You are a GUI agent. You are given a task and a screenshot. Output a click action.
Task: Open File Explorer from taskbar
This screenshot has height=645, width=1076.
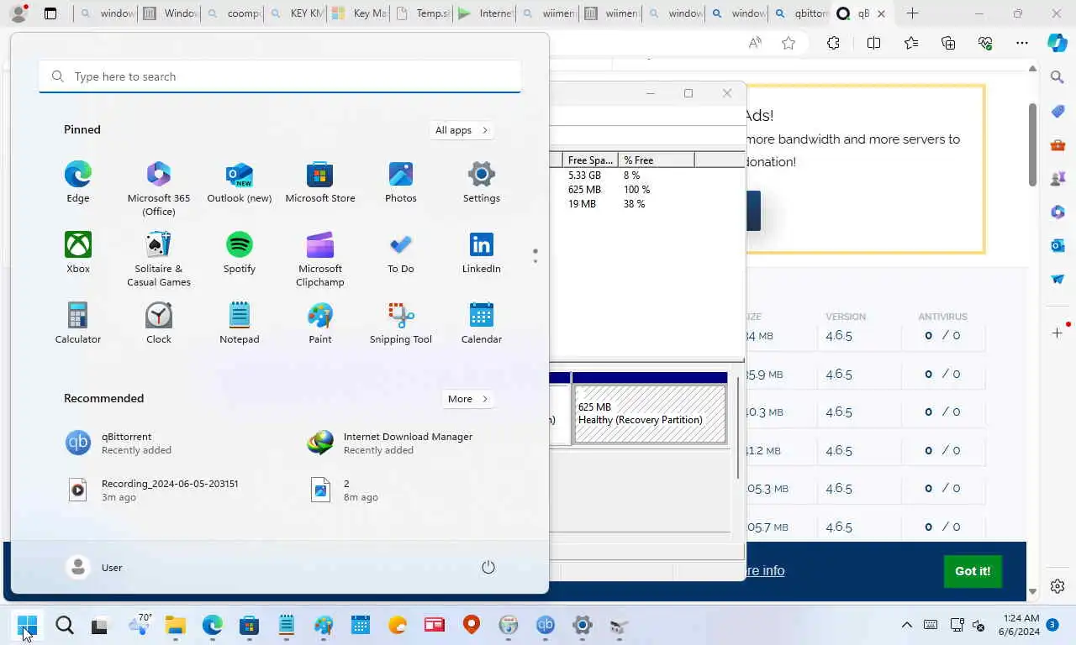[175, 625]
